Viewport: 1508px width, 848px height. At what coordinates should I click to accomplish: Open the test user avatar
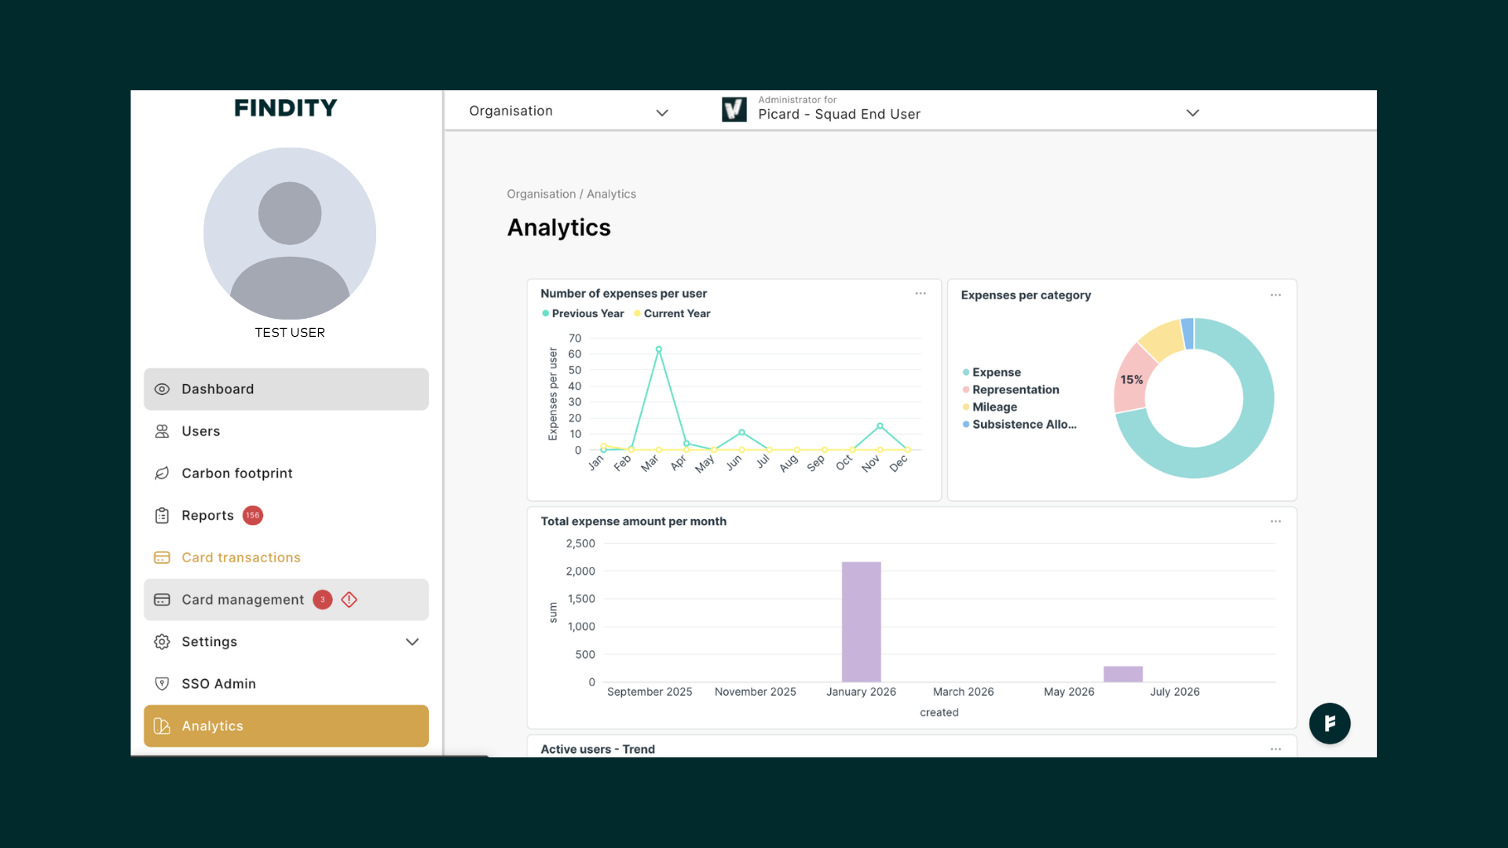tap(290, 233)
